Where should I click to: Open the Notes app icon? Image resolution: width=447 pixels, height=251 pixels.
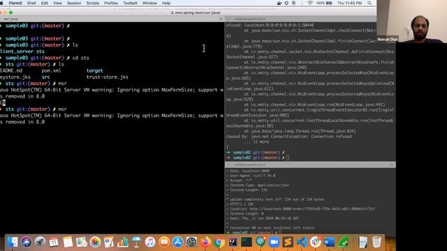(x=68, y=242)
